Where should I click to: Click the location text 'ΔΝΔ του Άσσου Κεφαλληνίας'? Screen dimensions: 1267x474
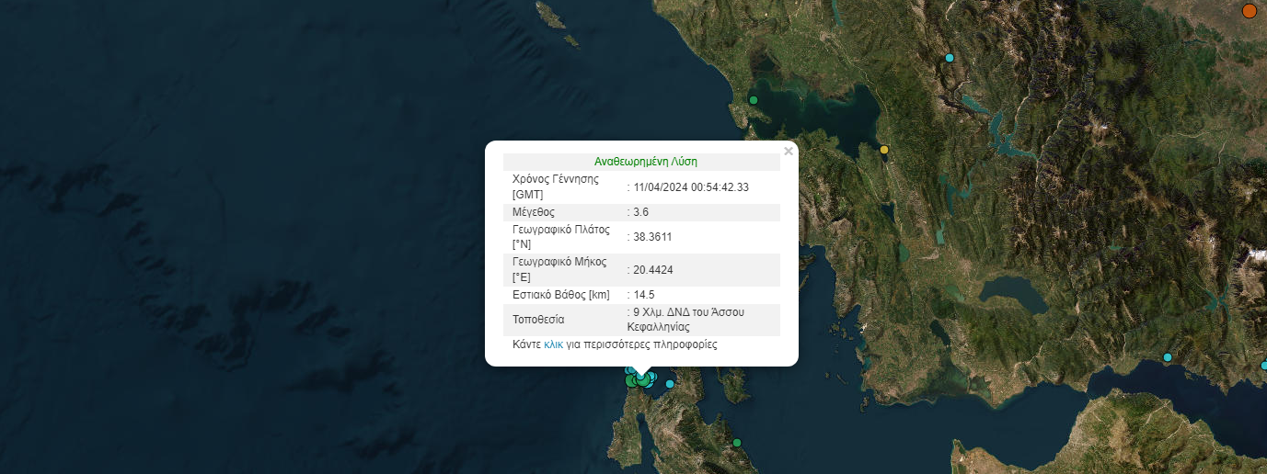click(x=685, y=320)
